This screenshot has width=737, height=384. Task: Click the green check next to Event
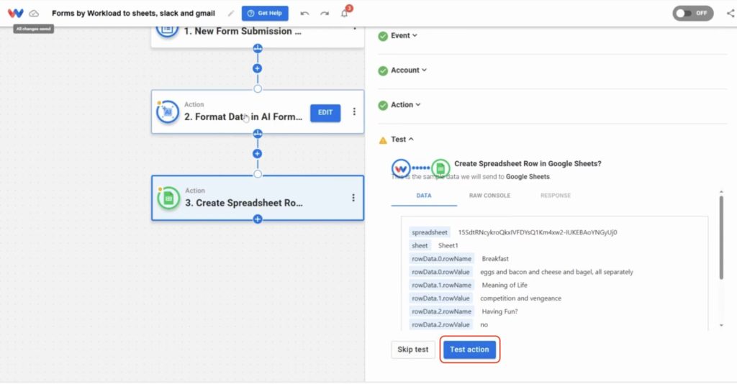pyautogui.click(x=383, y=36)
